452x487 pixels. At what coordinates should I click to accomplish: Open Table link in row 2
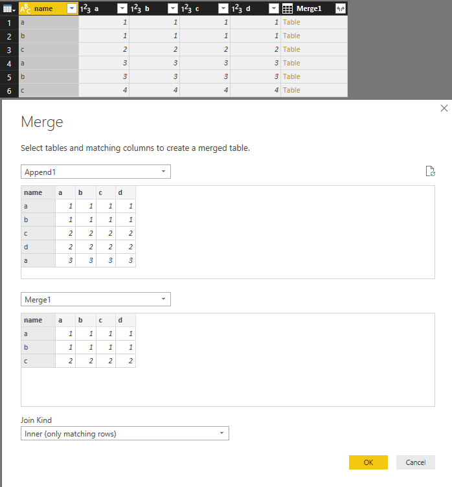pos(291,36)
